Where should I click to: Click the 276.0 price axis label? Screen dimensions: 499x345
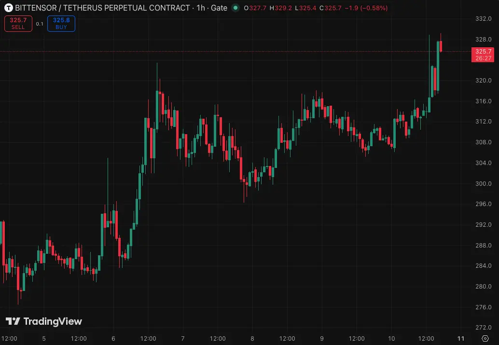pyautogui.click(x=484, y=307)
